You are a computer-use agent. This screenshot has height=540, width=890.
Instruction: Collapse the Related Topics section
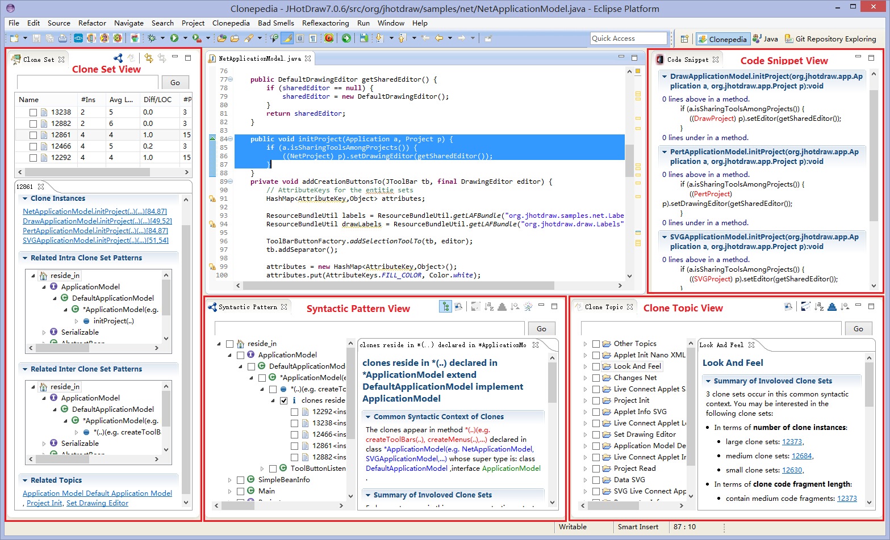click(x=25, y=480)
